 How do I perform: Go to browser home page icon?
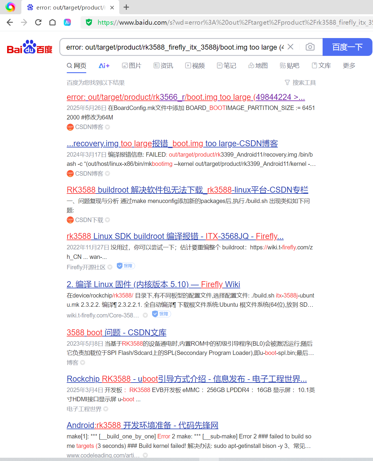tap(52, 22)
